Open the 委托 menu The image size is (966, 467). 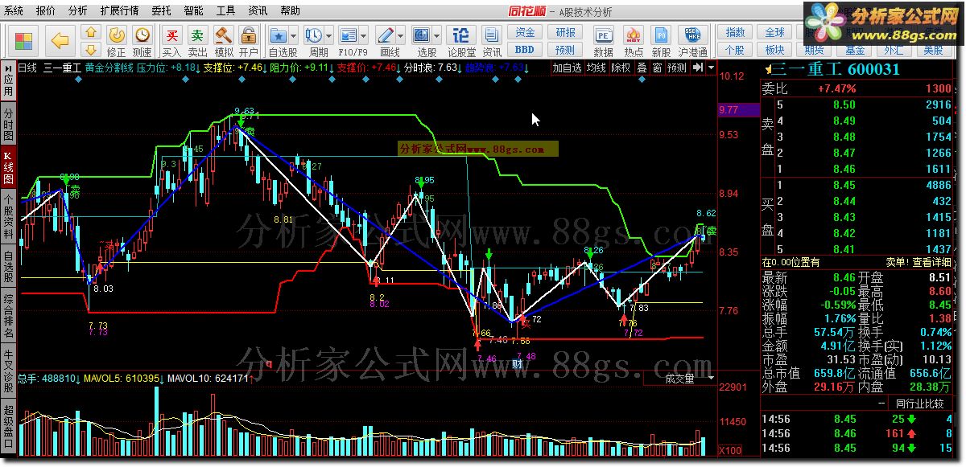(161, 10)
